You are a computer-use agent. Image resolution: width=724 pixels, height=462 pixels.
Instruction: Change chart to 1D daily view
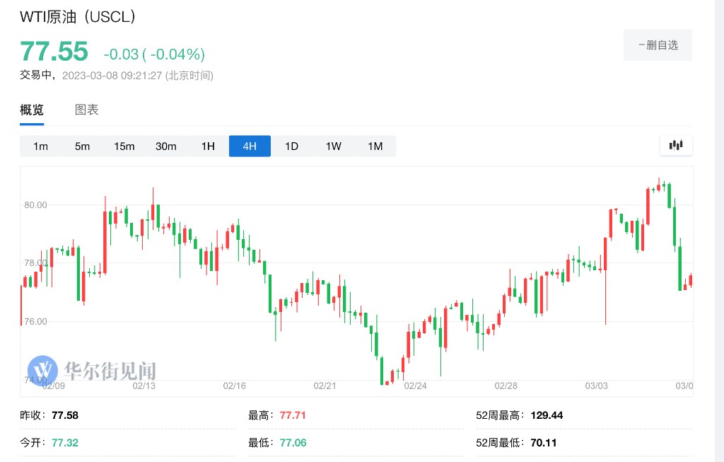(291, 146)
